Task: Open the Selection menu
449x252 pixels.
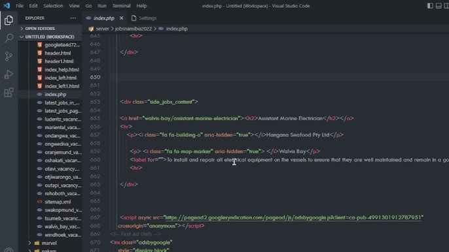Action: [x=53, y=6]
